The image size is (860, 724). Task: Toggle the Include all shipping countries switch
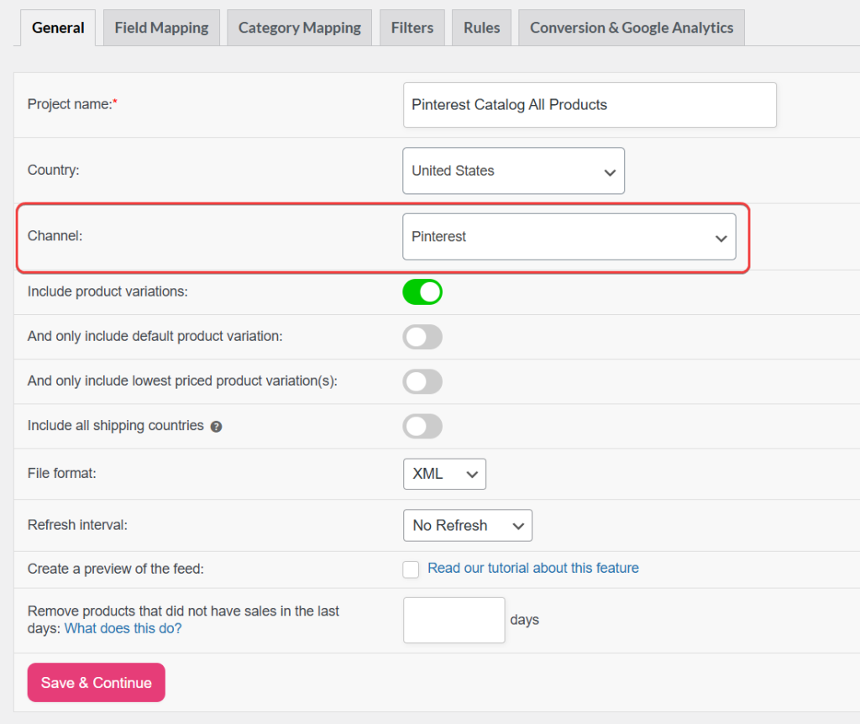pyautogui.click(x=422, y=426)
